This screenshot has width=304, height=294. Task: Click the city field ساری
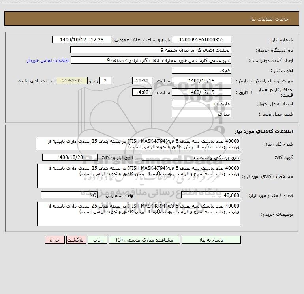pos(201,114)
